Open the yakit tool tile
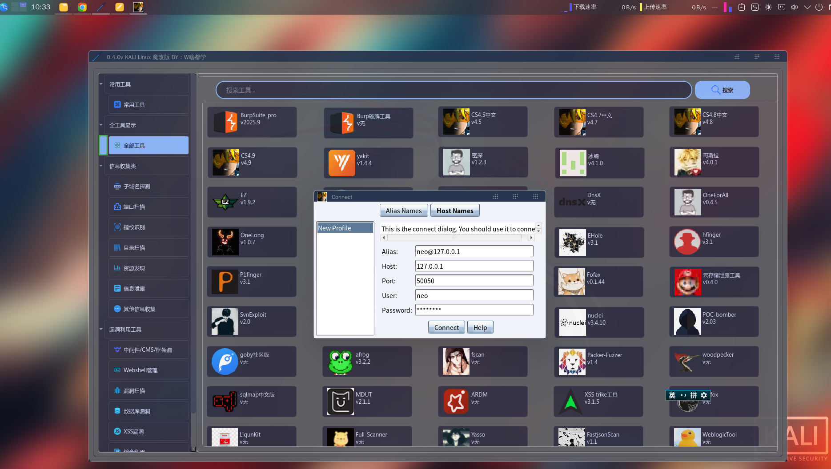The height and width of the screenshot is (469, 831). coord(368,163)
